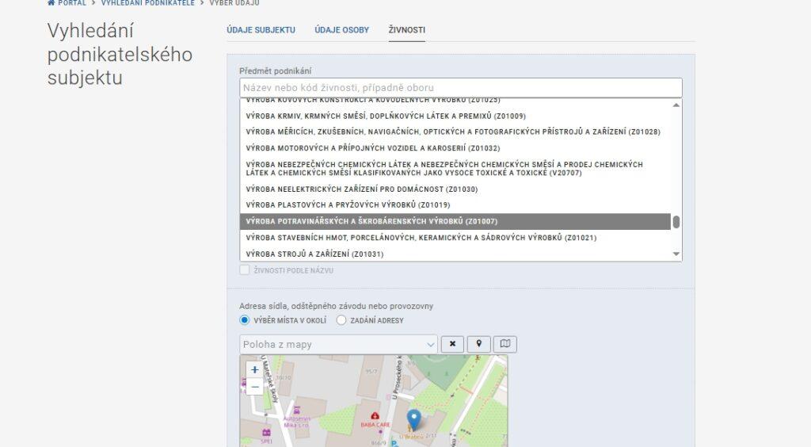Select the Výběr místa v okolí radio

coord(245,320)
